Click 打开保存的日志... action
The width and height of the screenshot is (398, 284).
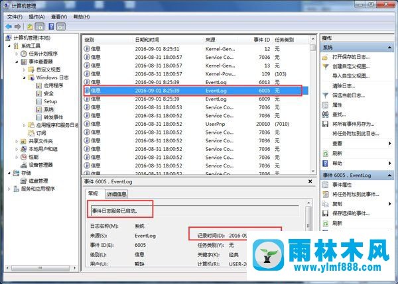(x=351, y=57)
